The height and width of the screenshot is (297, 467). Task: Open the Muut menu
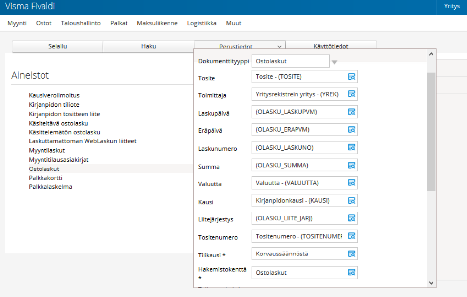233,23
